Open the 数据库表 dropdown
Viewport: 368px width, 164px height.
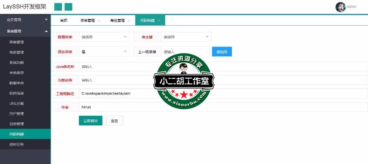coord(104,37)
